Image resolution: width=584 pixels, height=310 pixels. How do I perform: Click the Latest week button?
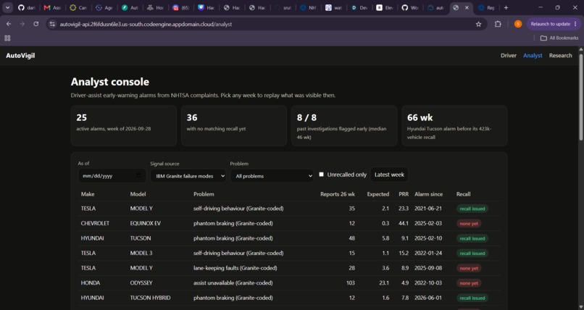click(389, 175)
